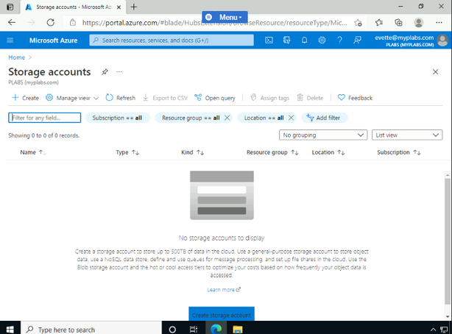This screenshot has height=334, width=452.
Task: Expand the Manage view dropdown
Action: 72,98
